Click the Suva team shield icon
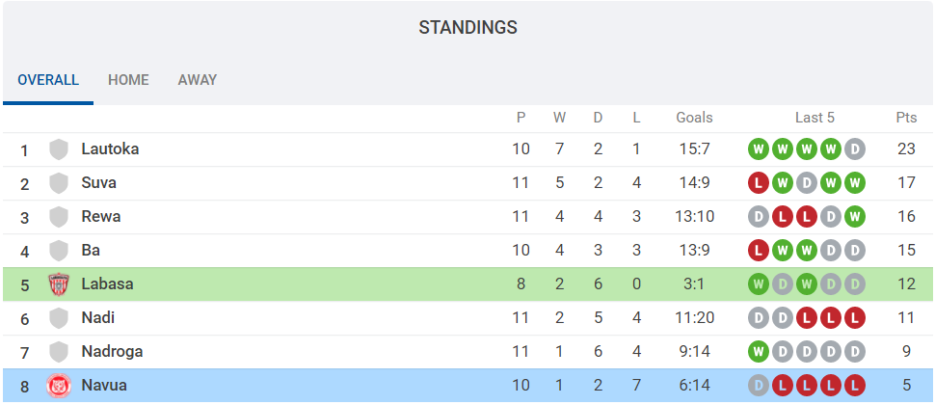935x405 pixels. [59, 183]
